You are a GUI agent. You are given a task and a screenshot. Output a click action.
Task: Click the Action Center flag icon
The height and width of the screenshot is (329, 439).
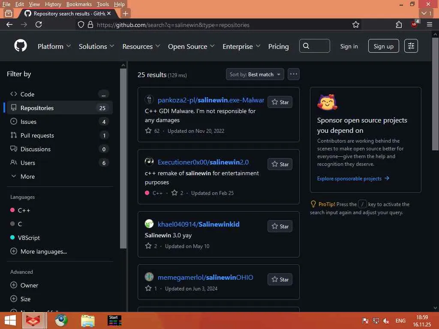[x=365, y=321]
